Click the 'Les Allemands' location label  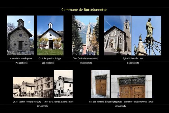[x=50, y=63]
